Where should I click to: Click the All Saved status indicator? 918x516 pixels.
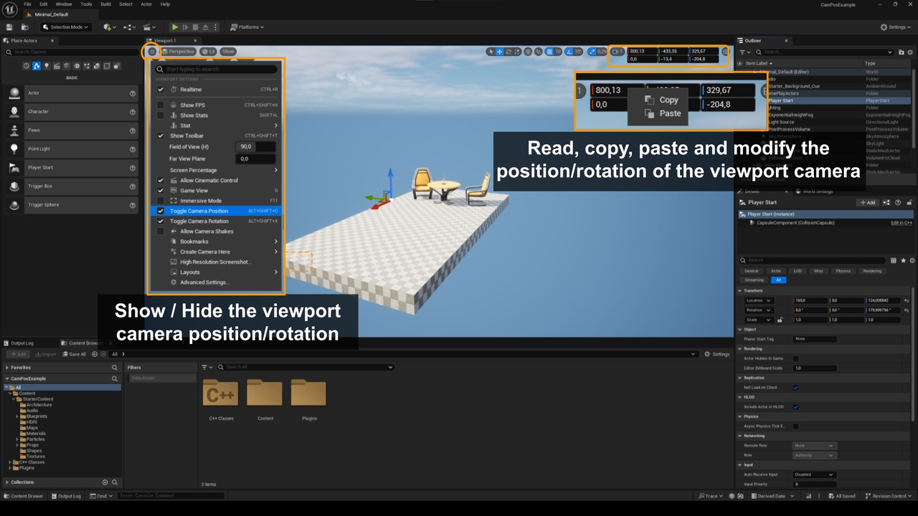click(842, 496)
